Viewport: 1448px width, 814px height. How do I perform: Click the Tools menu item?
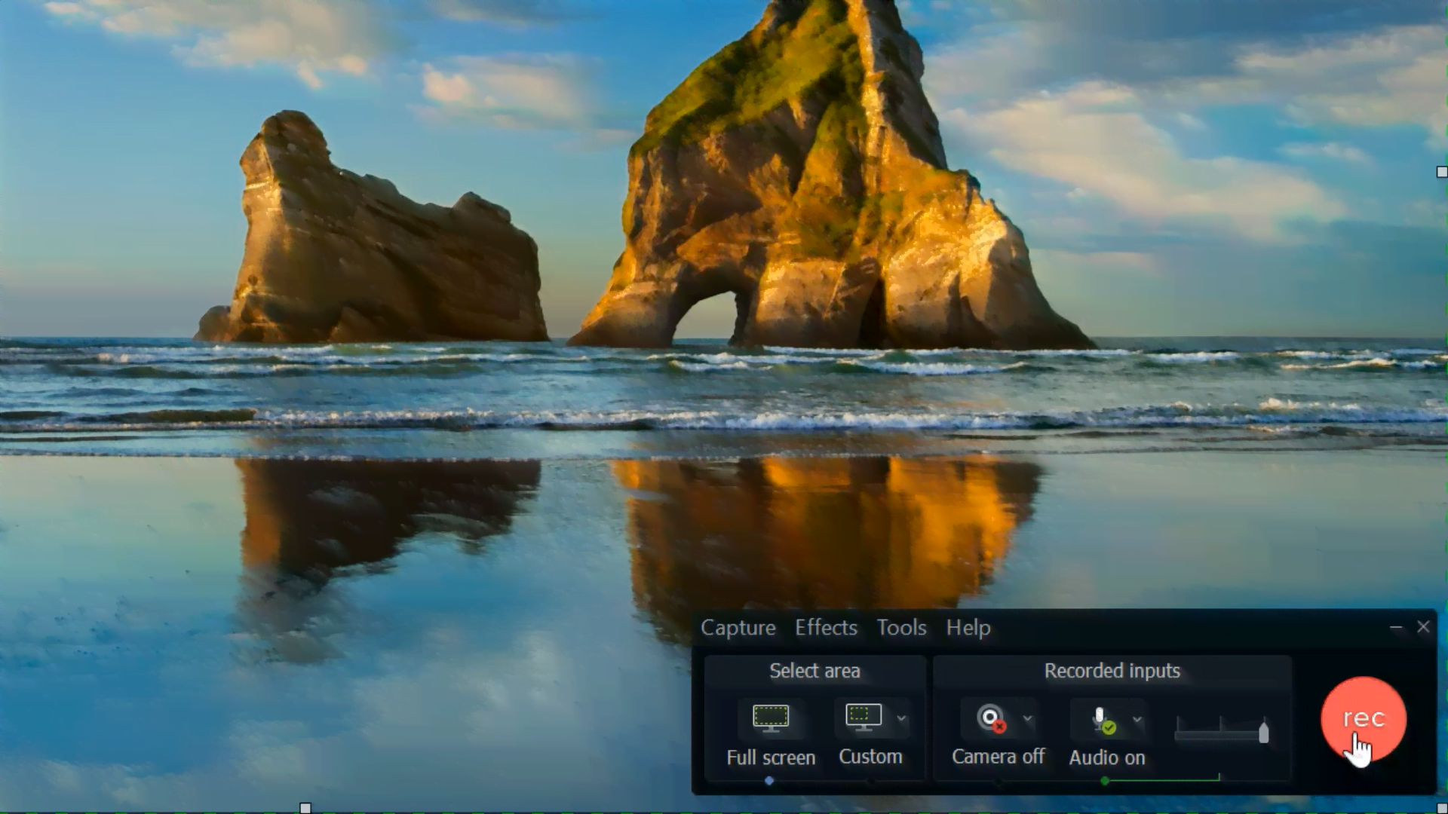pyautogui.click(x=901, y=627)
